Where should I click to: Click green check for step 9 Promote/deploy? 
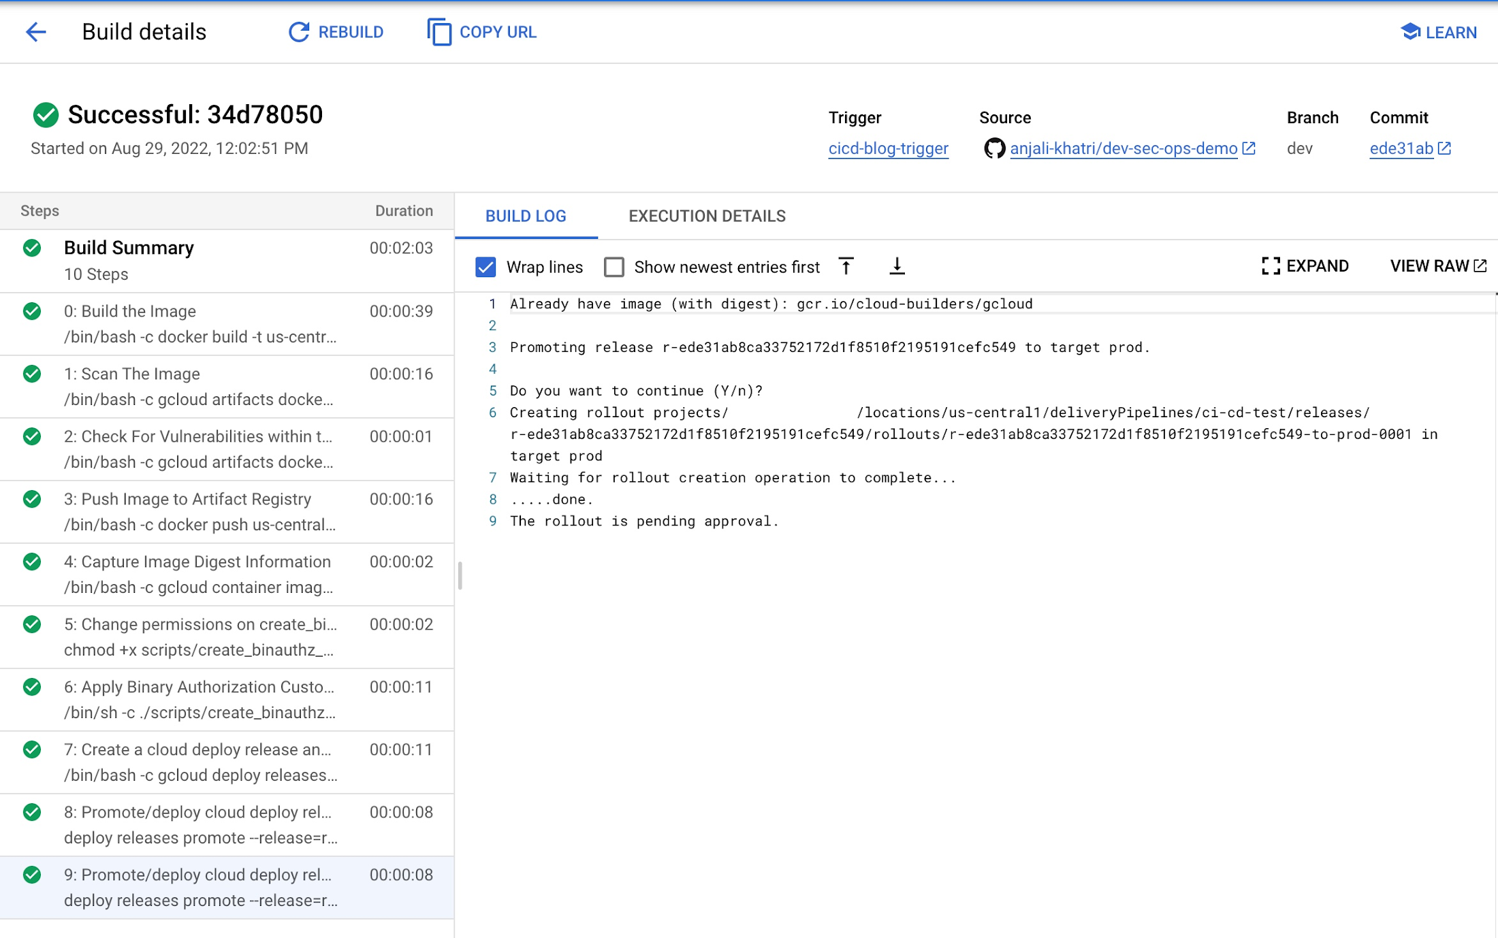tap(32, 875)
